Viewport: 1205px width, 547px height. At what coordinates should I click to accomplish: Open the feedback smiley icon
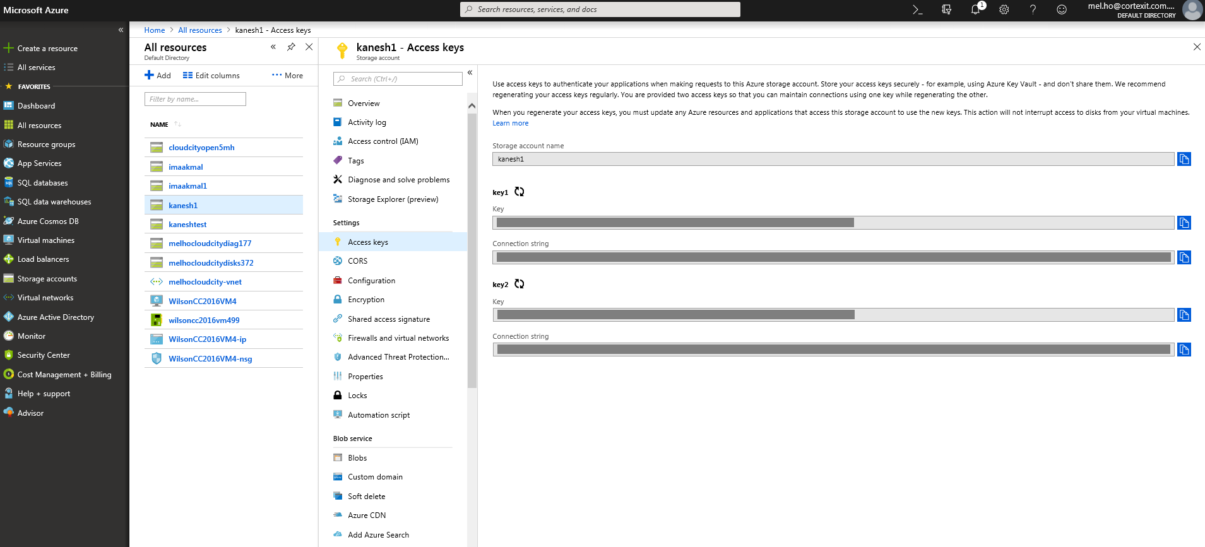1062,9
